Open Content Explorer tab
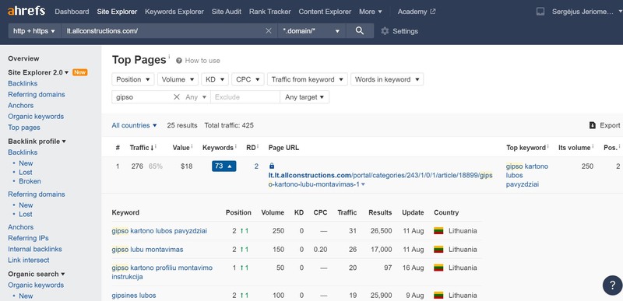 tap(325, 12)
